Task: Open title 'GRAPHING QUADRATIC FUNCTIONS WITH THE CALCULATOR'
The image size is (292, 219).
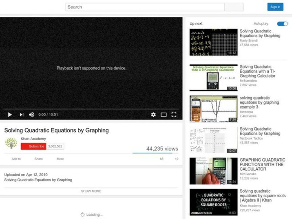Action: [262, 165]
